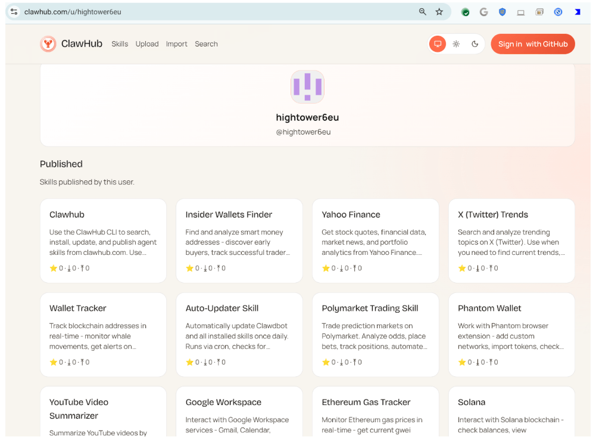The image size is (596, 443).
Task: Go to the Upload page
Action: [x=147, y=44]
